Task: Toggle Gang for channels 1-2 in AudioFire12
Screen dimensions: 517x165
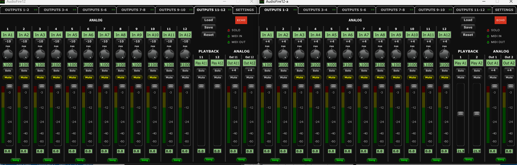Action: click(x=16, y=160)
